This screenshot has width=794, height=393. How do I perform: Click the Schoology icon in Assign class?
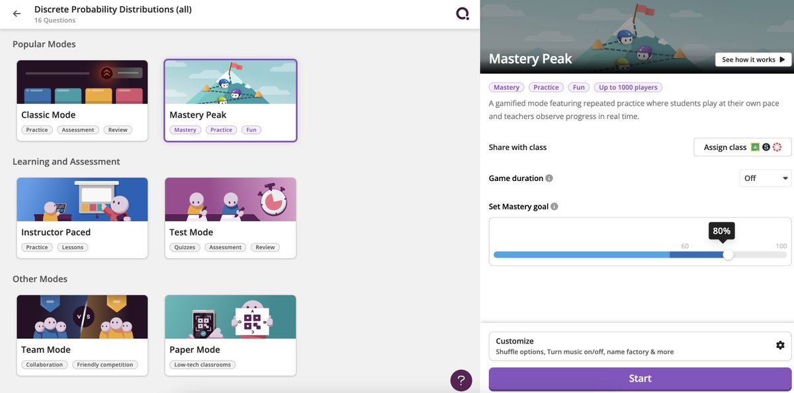tap(766, 147)
